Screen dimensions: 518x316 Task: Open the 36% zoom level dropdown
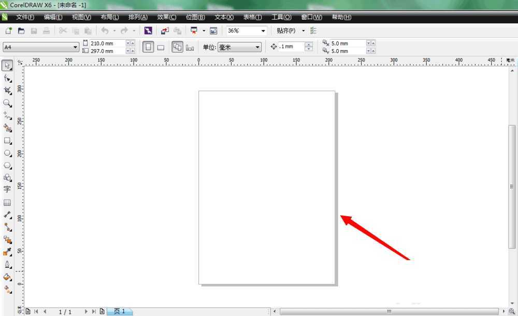pos(263,31)
